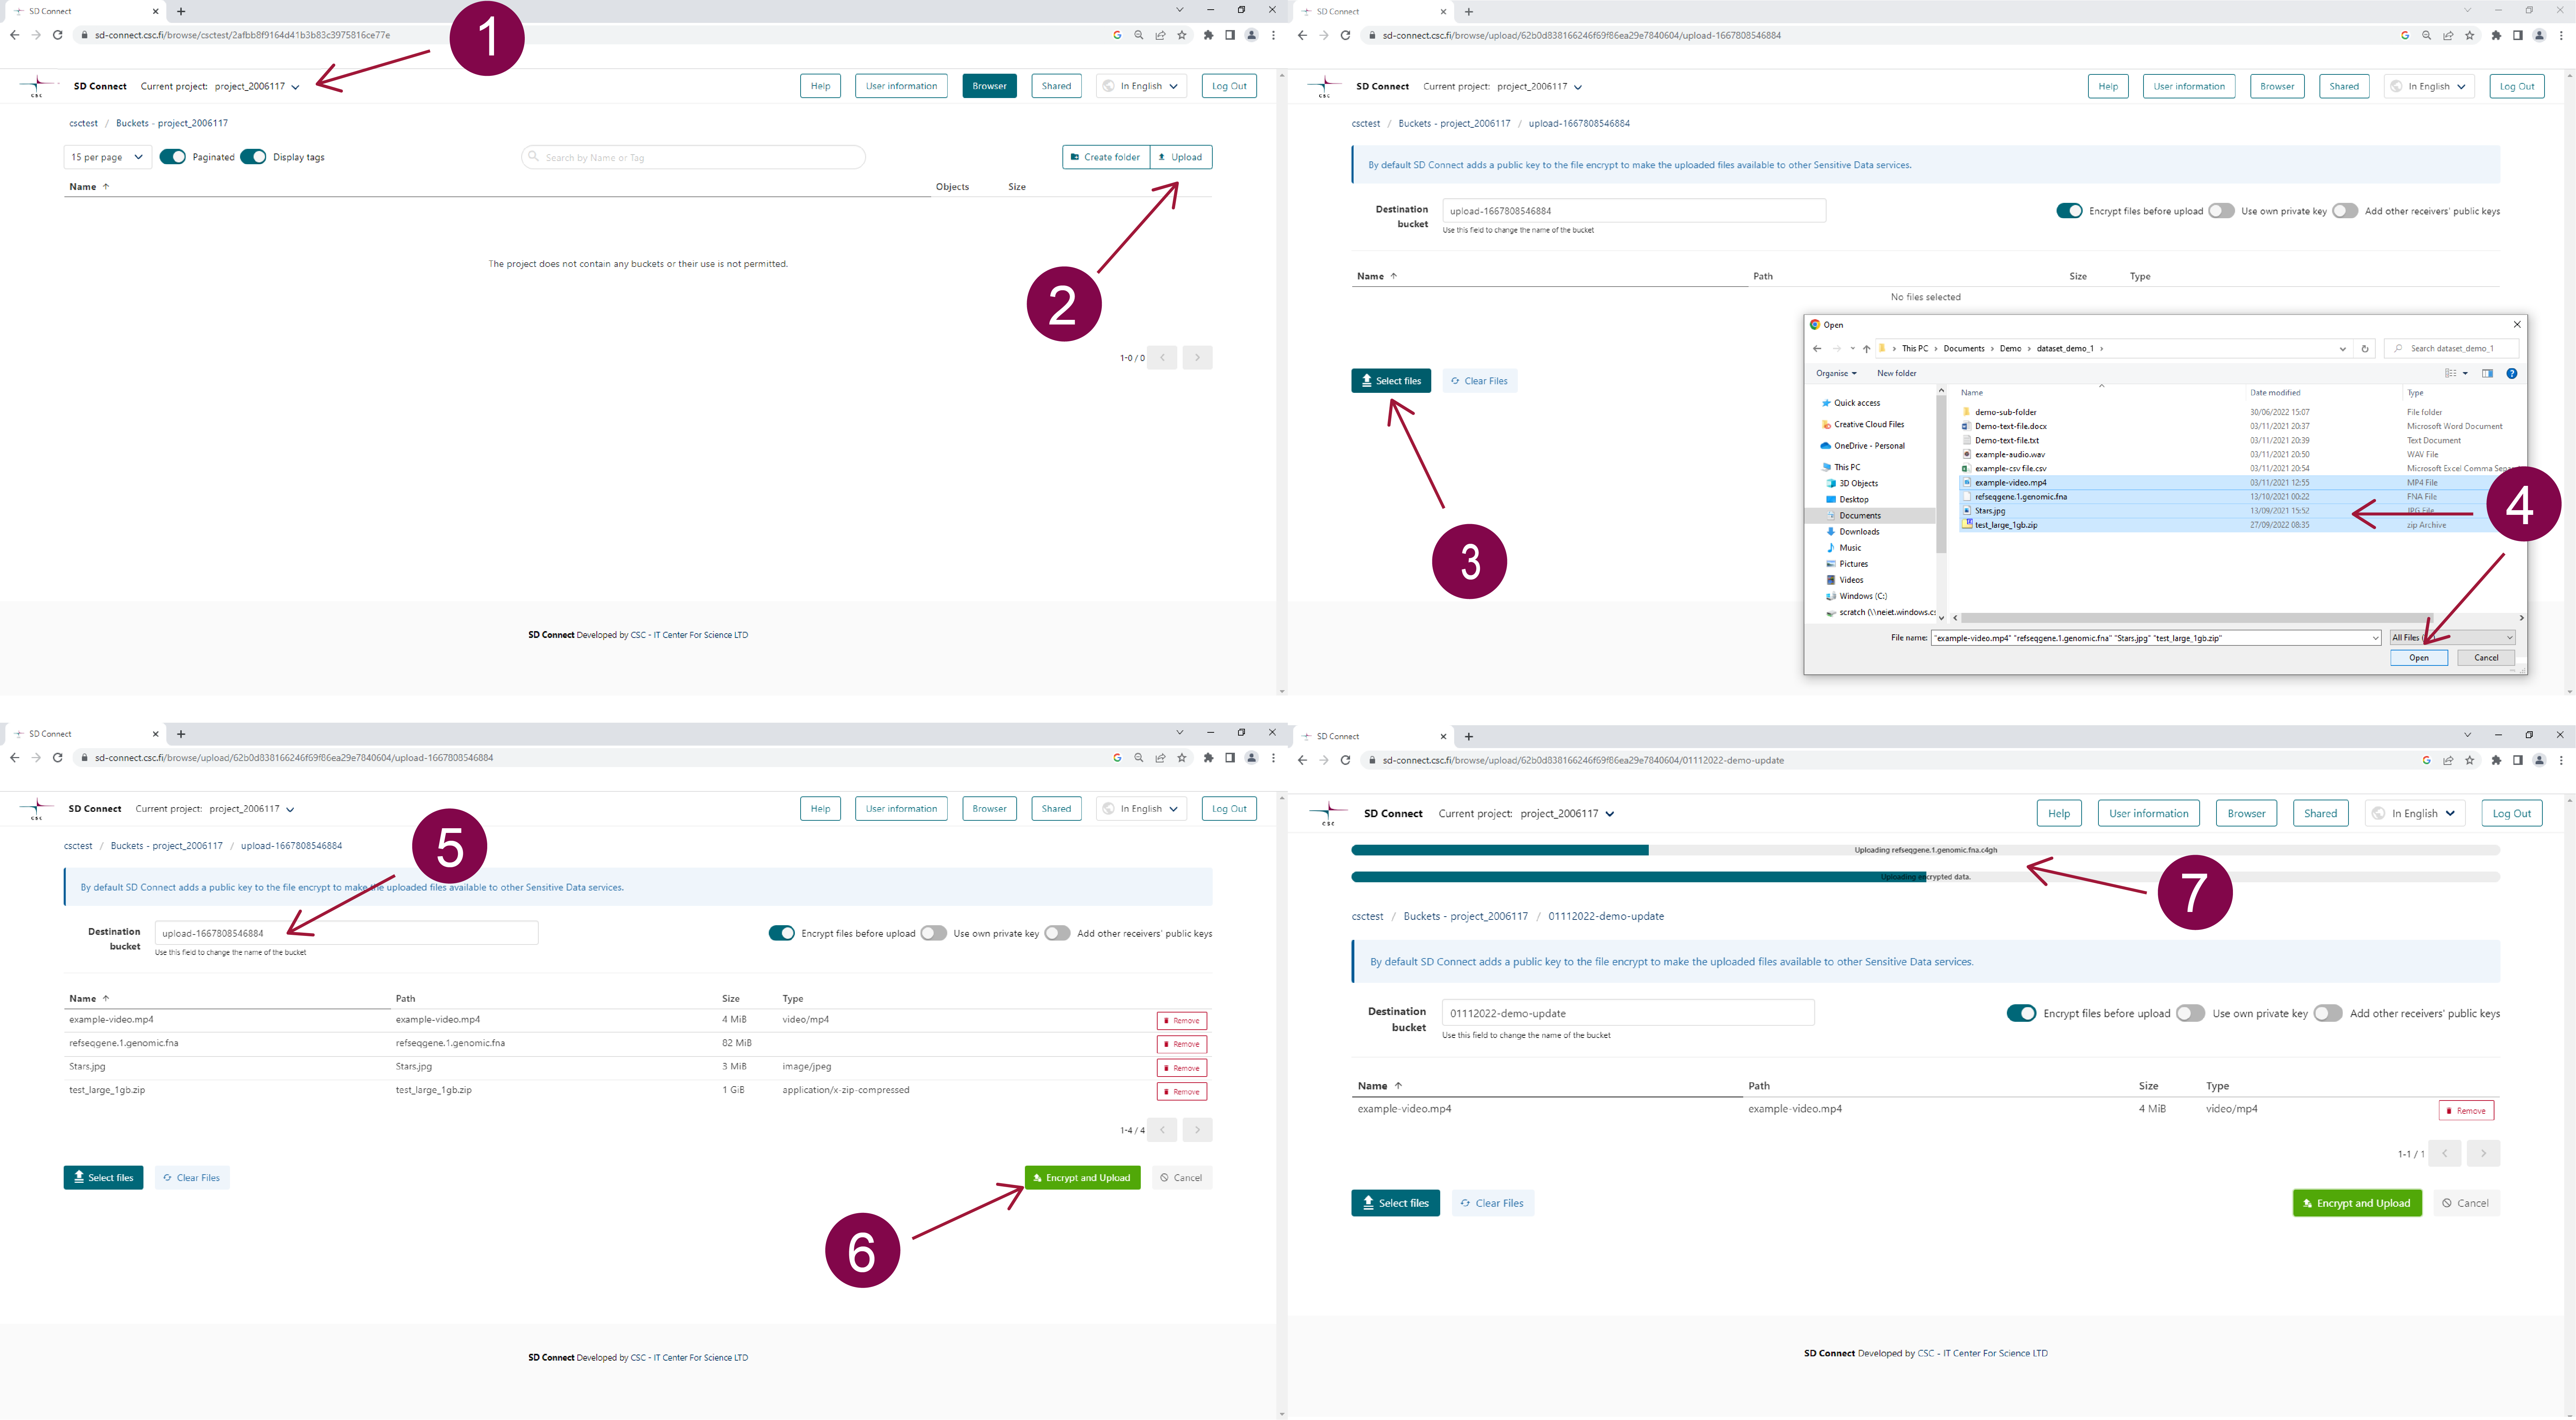Toggle Display tags switch in top-left window

[253, 157]
